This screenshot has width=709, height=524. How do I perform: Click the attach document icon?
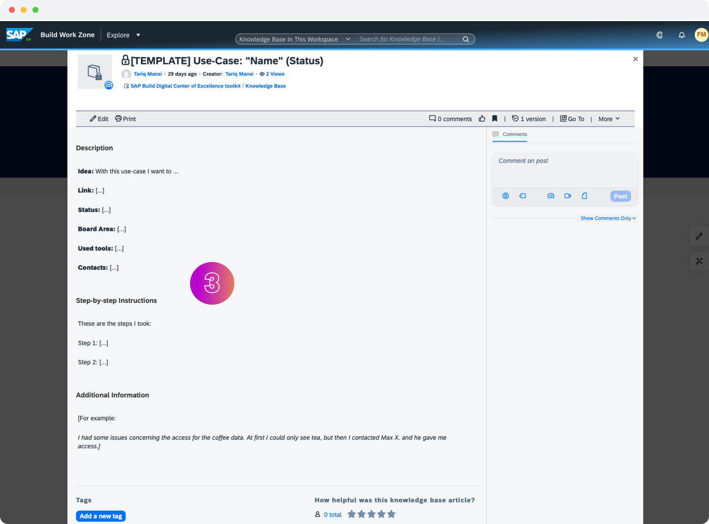[584, 196]
